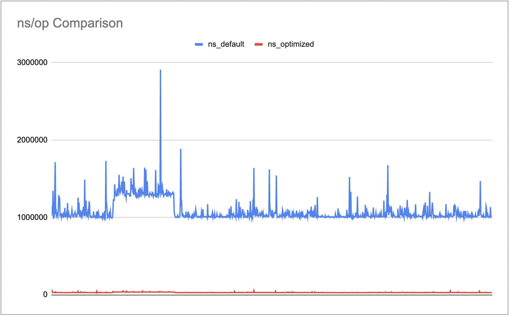
Task: Click the 2000000 y-axis label
Action: 32,140
